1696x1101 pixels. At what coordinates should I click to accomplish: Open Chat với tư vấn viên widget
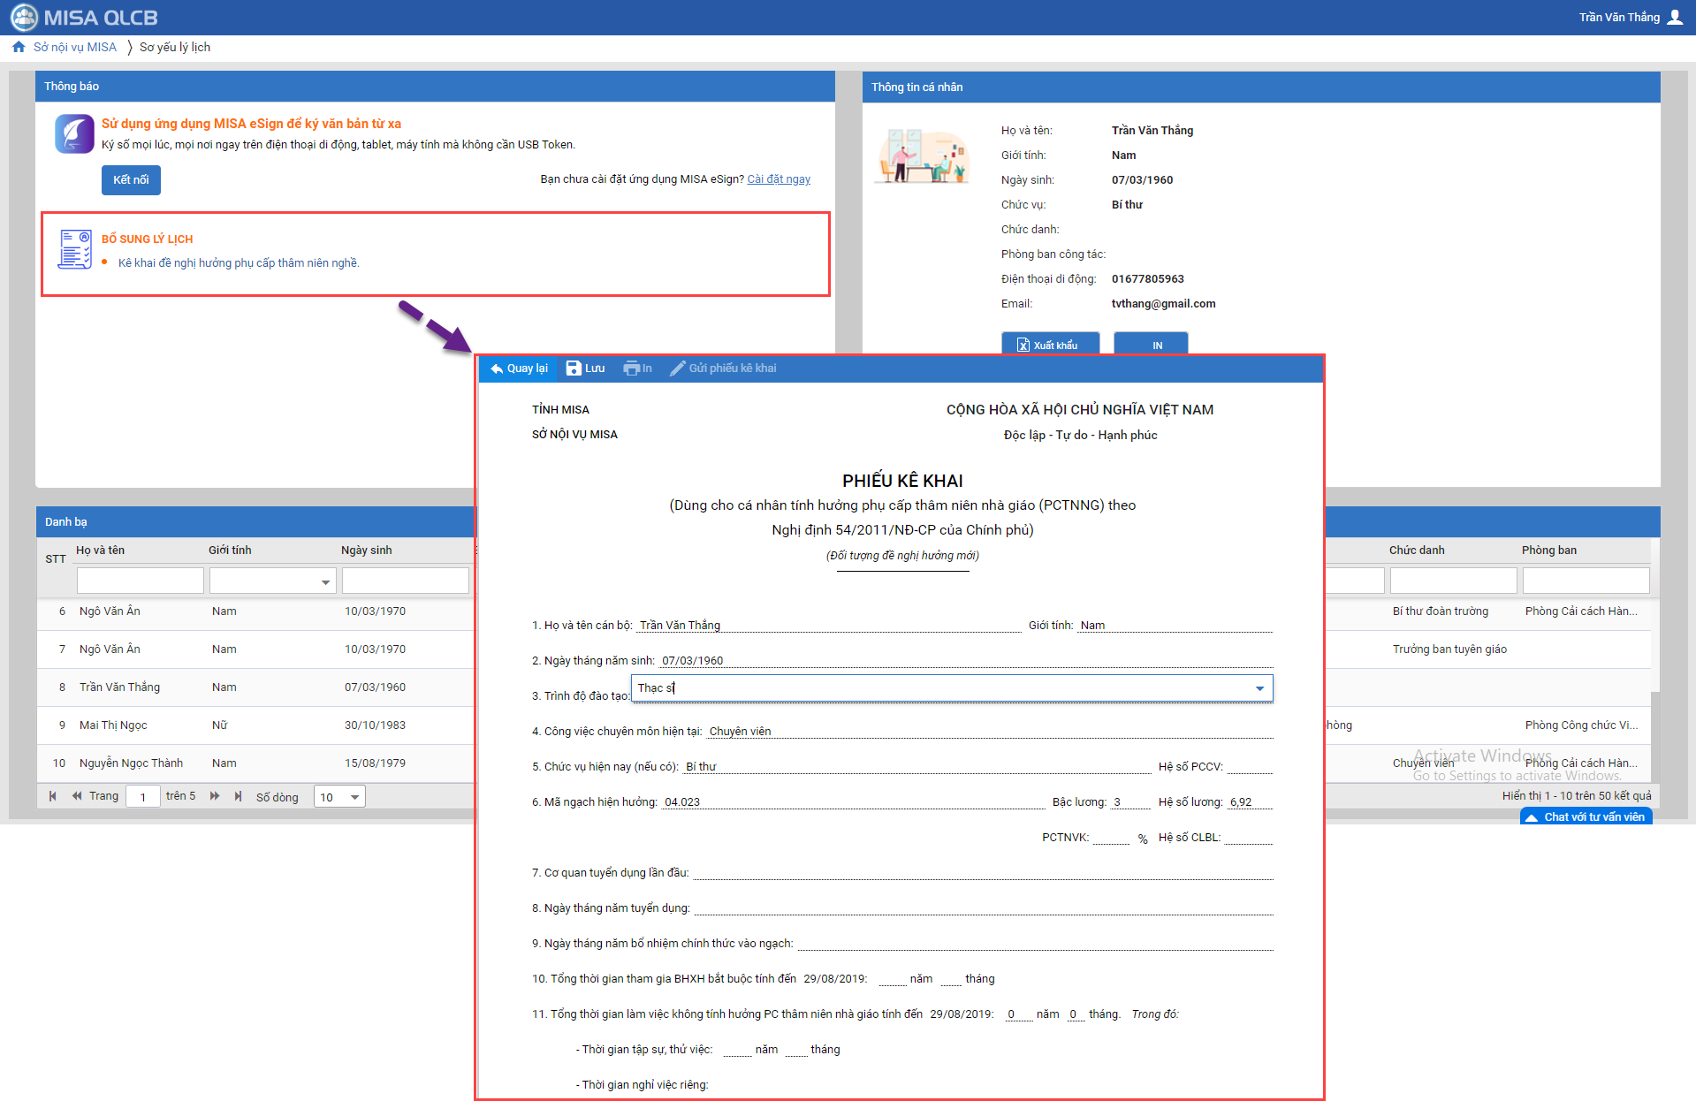[x=1586, y=817]
